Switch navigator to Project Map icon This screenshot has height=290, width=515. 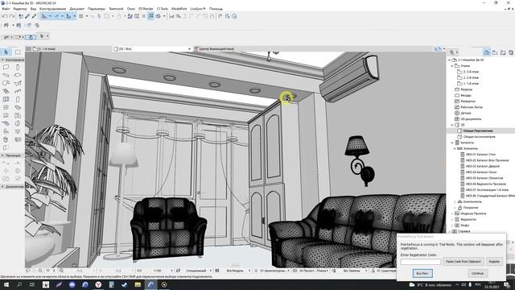pyautogui.click(x=487, y=52)
